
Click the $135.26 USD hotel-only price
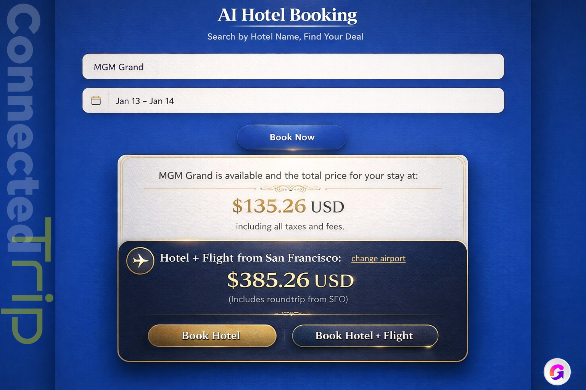click(288, 207)
